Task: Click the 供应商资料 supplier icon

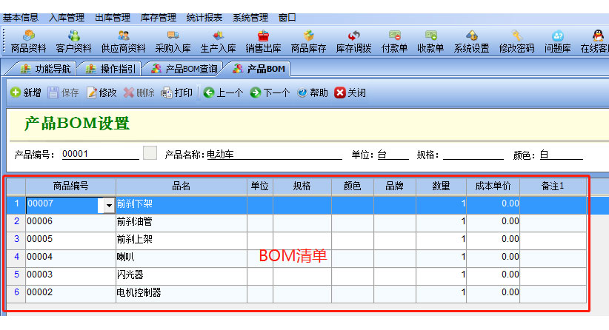Action: click(x=123, y=41)
